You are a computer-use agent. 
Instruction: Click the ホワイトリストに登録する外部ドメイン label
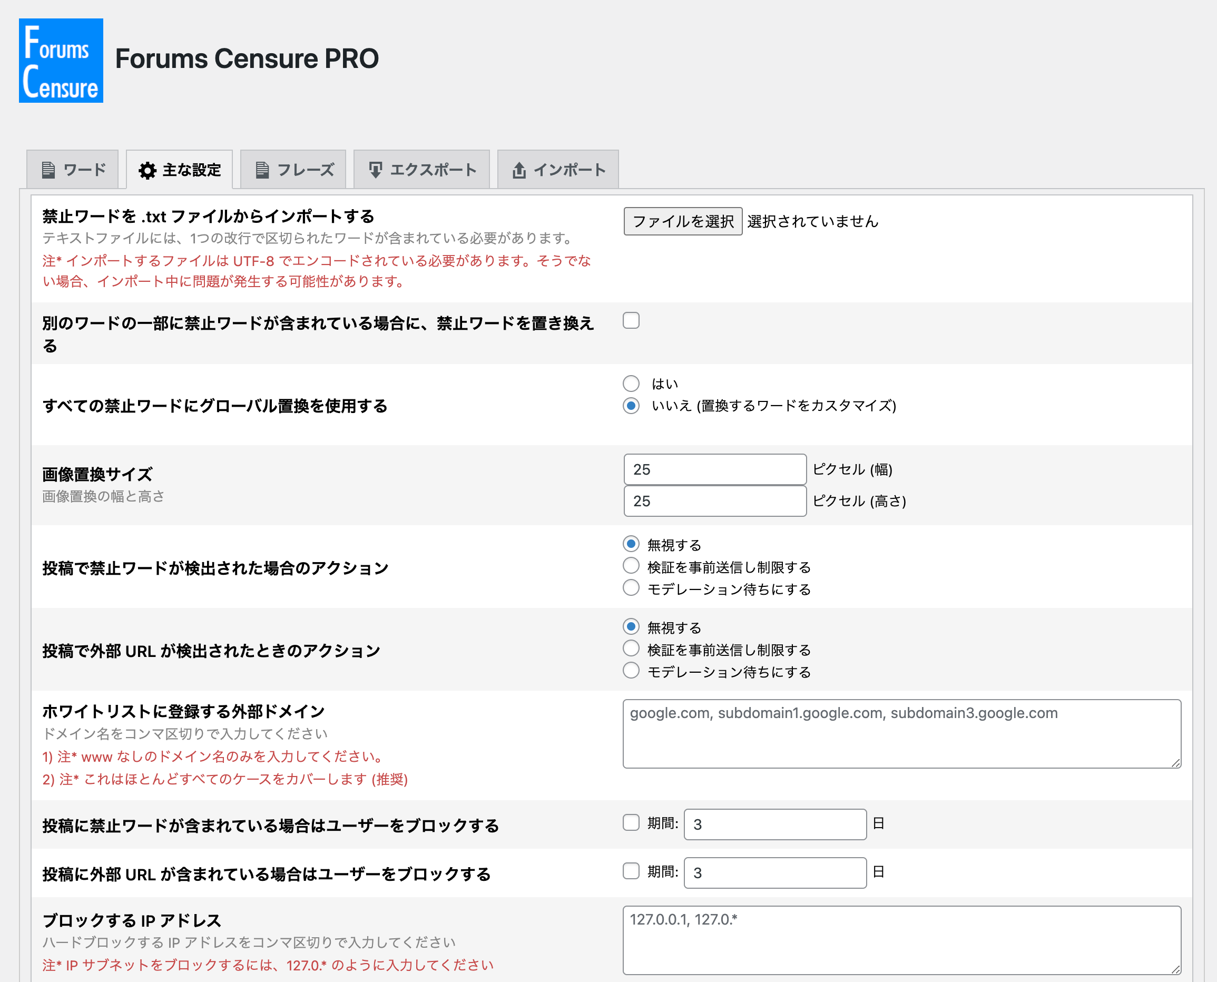183,711
